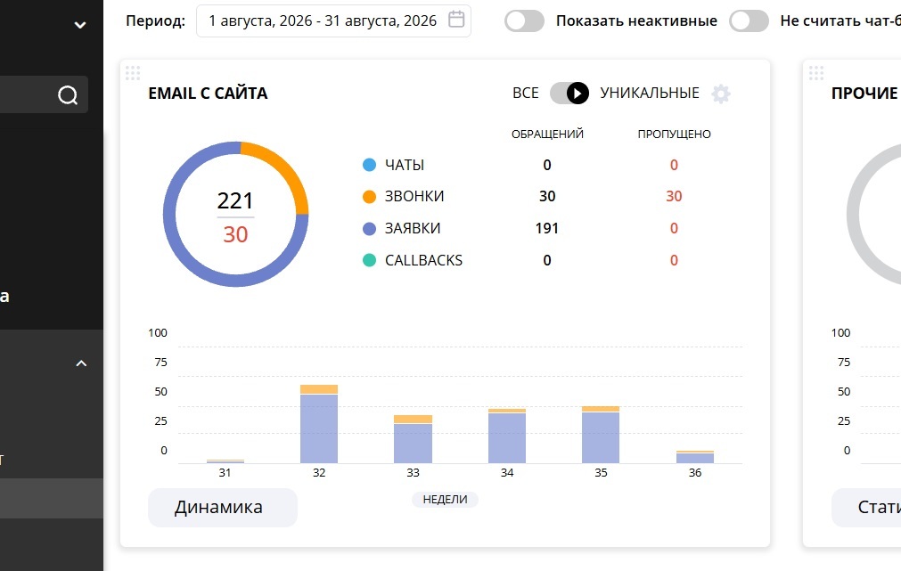The height and width of the screenshot is (571, 901).
Task: Grab the Прочие widget drag handle
Action: [816, 72]
